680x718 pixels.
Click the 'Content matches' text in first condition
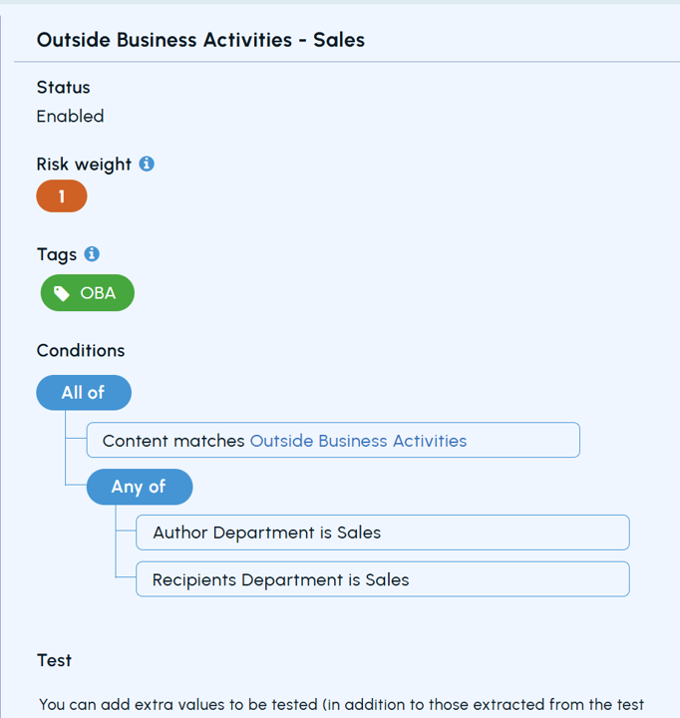[x=173, y=441]
